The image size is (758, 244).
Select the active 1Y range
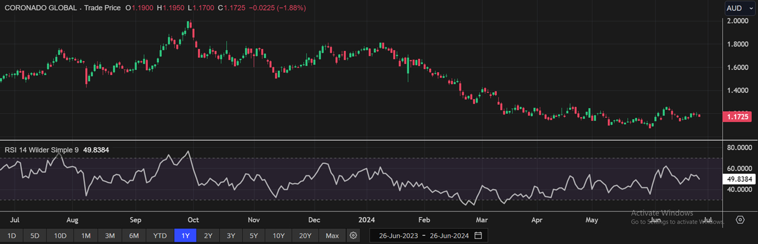pos(185,236)
